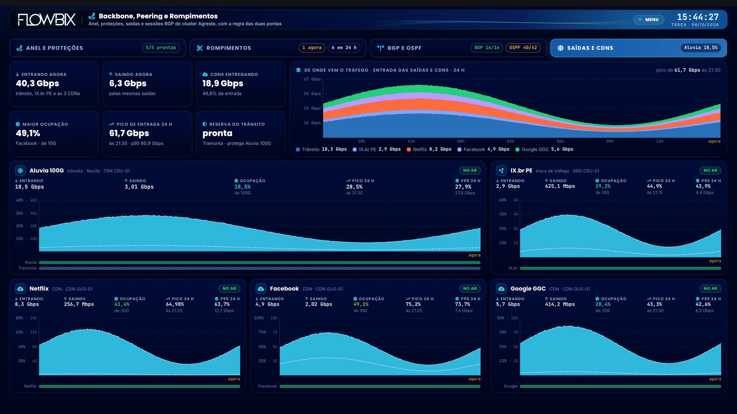Click the '5/5 prontas' badge
Image resolution: width=737 pixels, height=414 pixels.
(x=161, y=48)
